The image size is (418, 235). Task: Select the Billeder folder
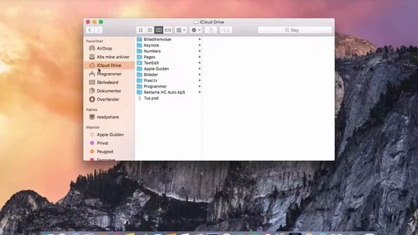coord(169,74)
